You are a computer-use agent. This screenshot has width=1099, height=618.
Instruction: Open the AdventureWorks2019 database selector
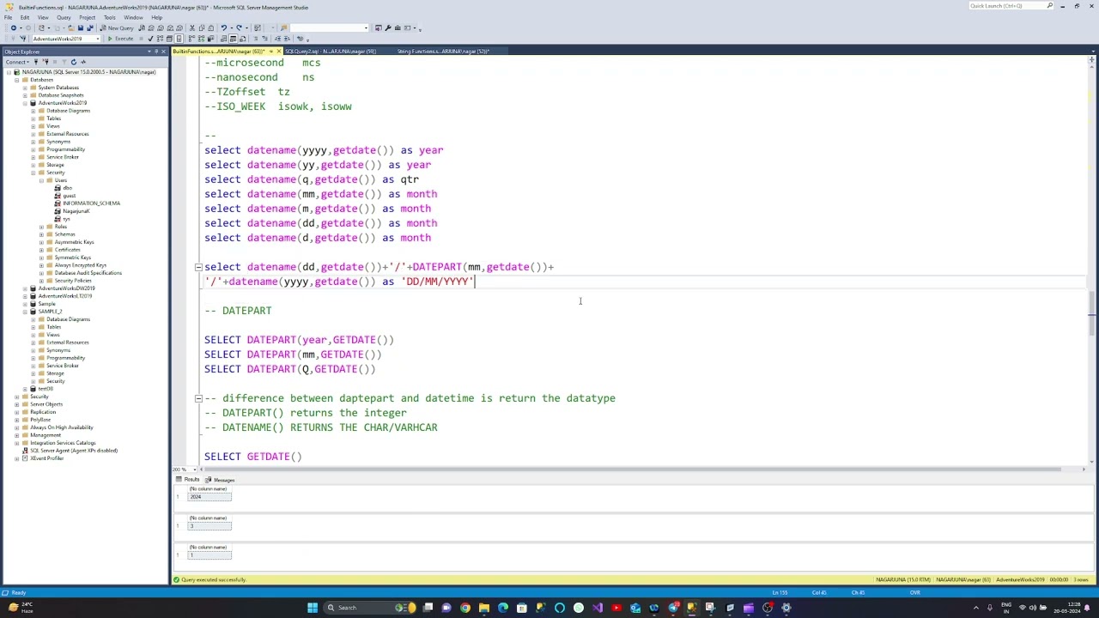[66, 39]
